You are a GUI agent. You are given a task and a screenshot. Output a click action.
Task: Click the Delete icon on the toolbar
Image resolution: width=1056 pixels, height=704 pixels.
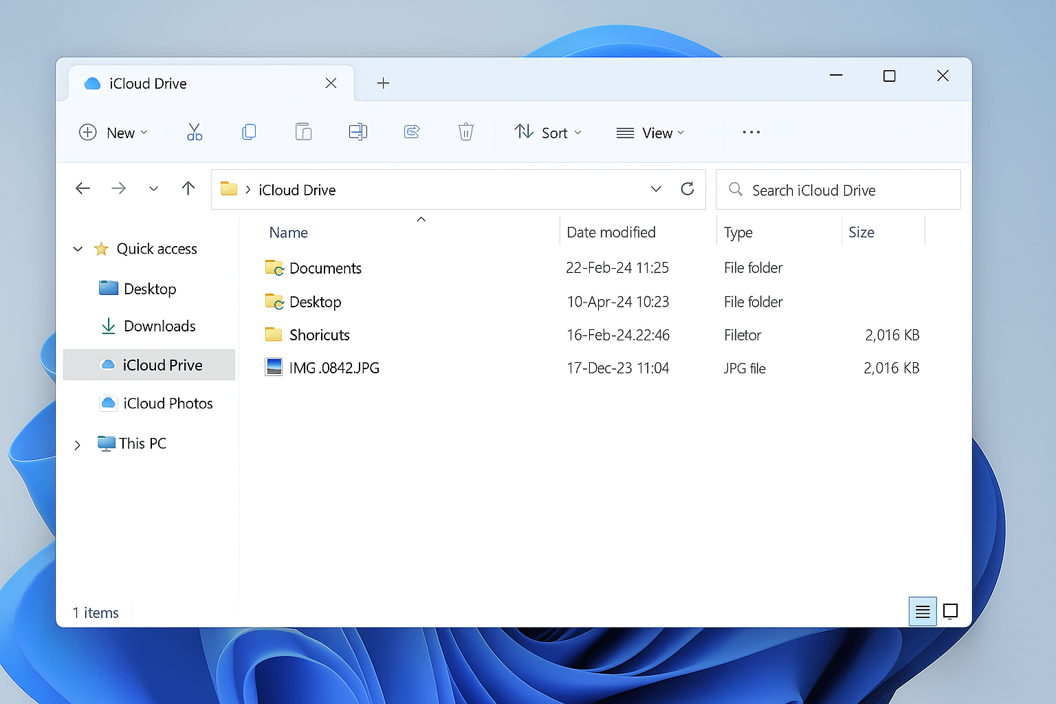[x=466, y=132]
